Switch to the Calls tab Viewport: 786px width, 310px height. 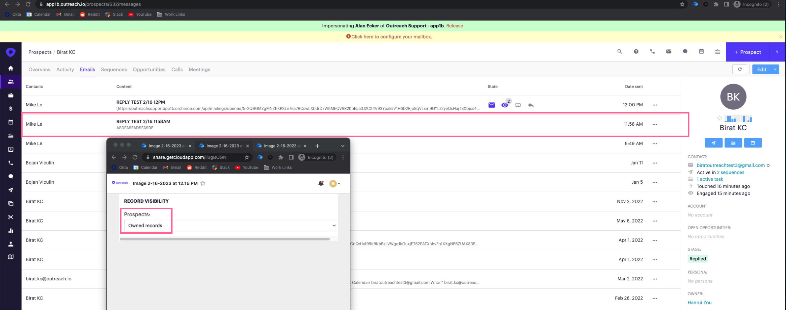pyautogui.click(x=177, y=69)
